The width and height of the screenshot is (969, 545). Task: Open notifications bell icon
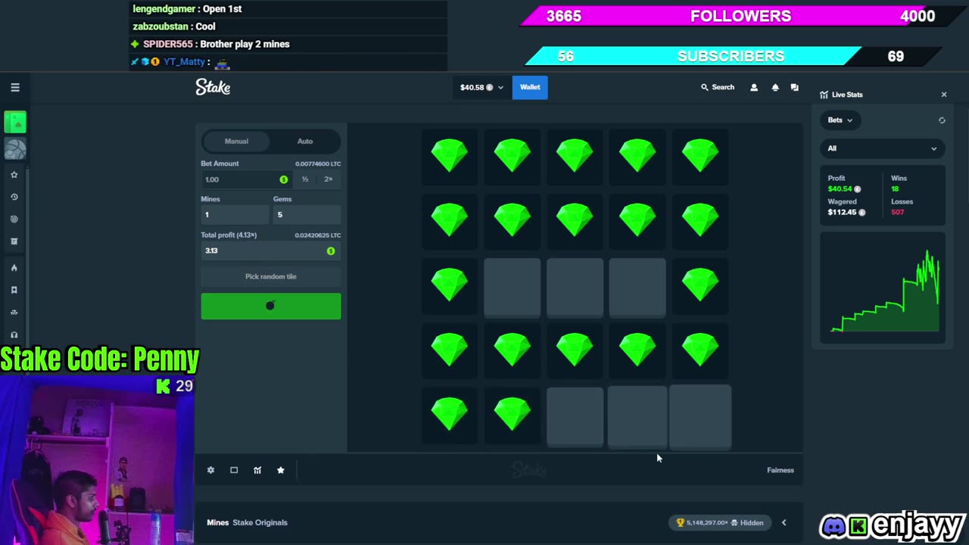tap(774, 87)
